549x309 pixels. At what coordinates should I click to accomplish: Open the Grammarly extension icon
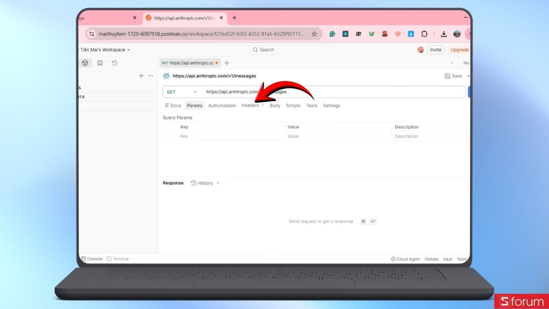332,34
